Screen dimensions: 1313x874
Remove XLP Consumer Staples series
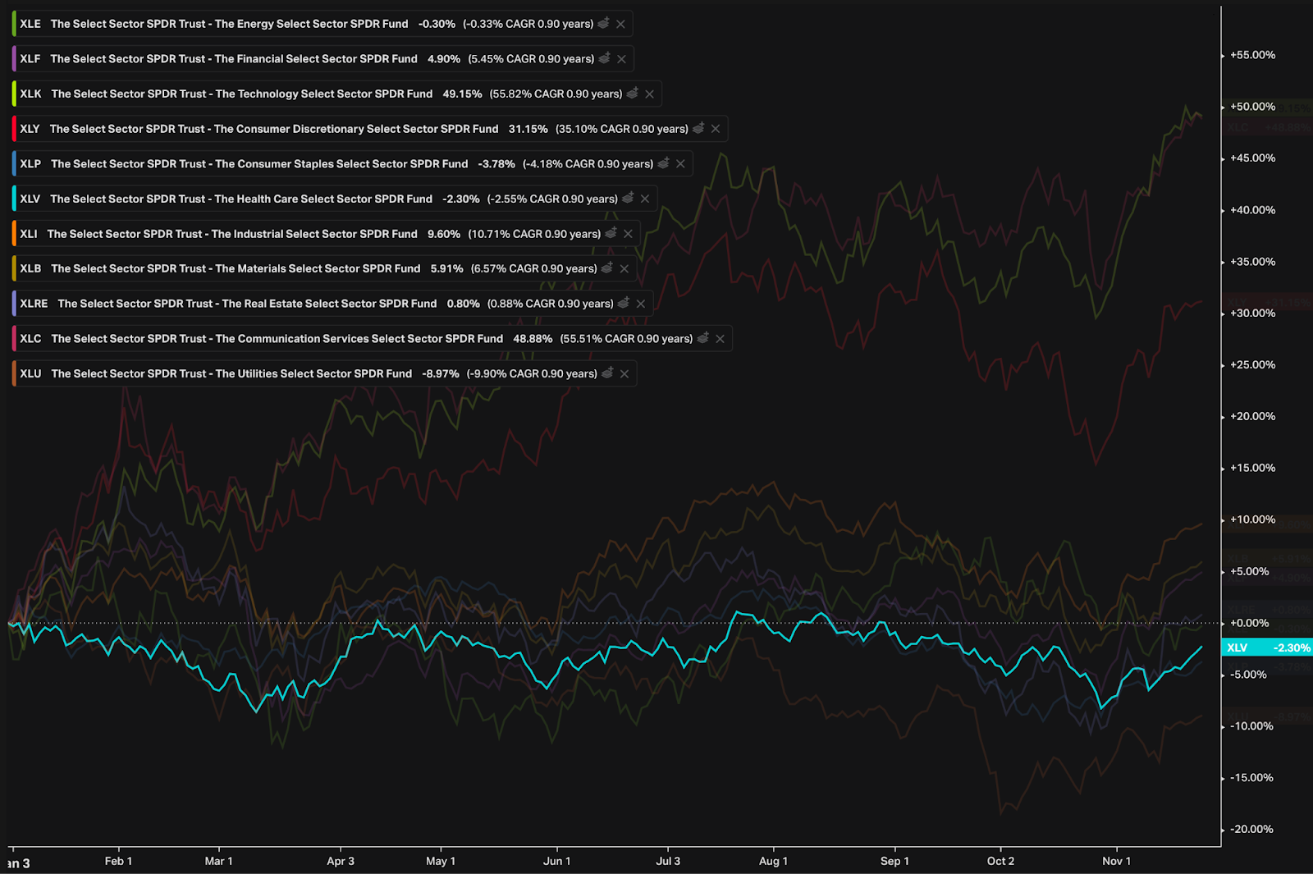(680, 164)
